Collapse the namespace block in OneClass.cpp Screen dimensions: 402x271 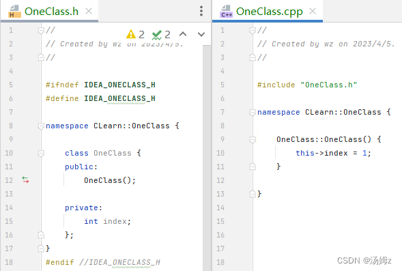pos(253,112)
